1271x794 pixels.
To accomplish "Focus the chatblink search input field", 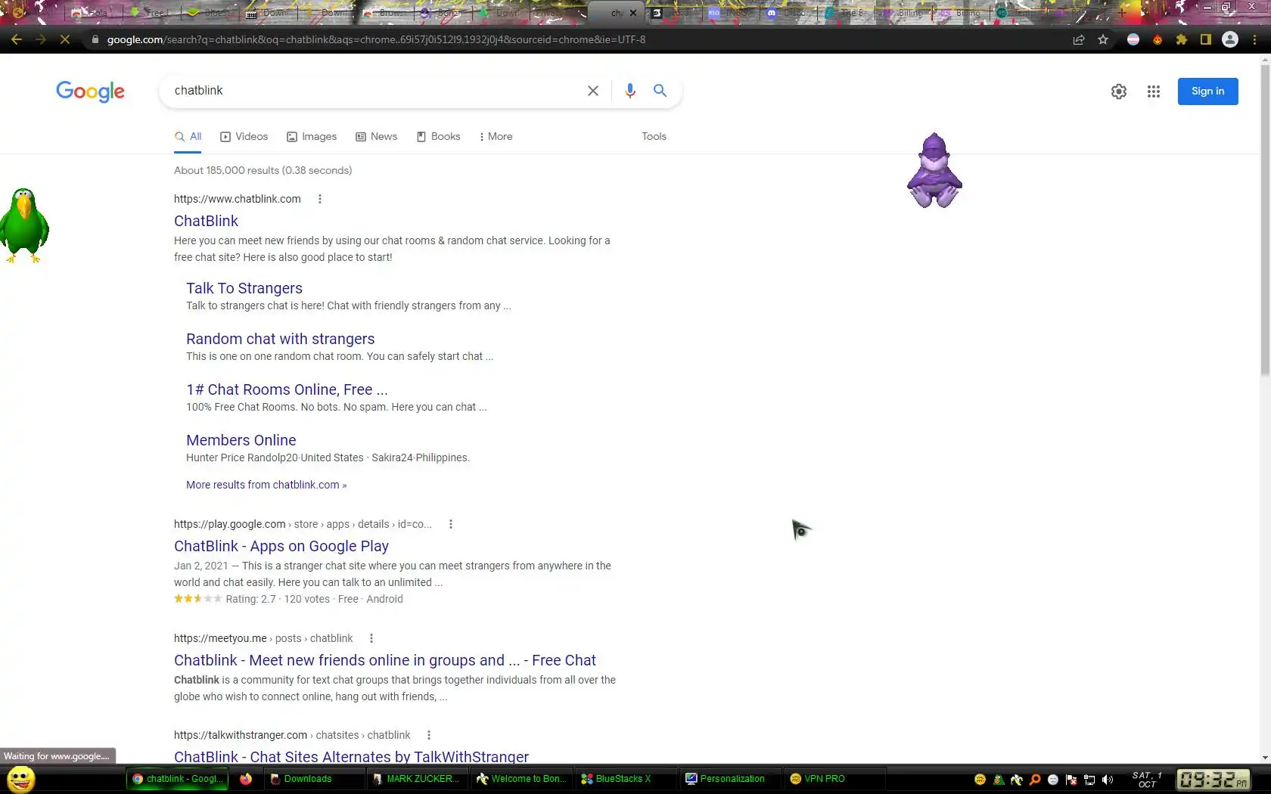I will click(374, 91).
